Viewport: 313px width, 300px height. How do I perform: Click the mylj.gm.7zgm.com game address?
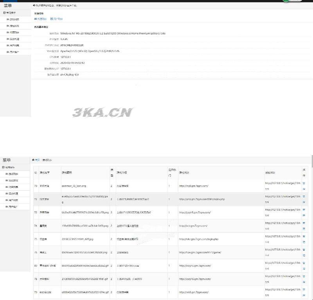194,186
